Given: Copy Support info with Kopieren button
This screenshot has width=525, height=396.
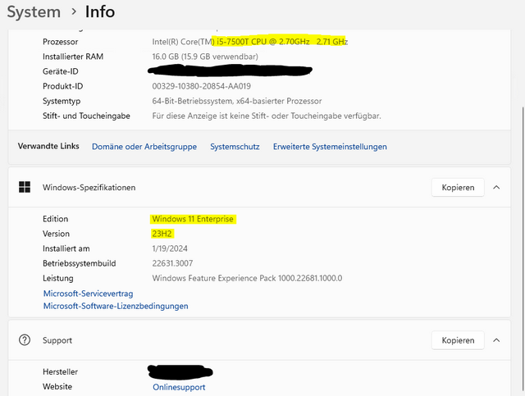Looking at the screenshot, I should (458, 340).
